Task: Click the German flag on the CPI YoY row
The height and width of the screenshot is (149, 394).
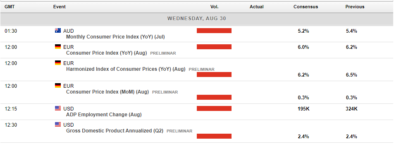Action: pyautogui.click(x=58, y=46)
